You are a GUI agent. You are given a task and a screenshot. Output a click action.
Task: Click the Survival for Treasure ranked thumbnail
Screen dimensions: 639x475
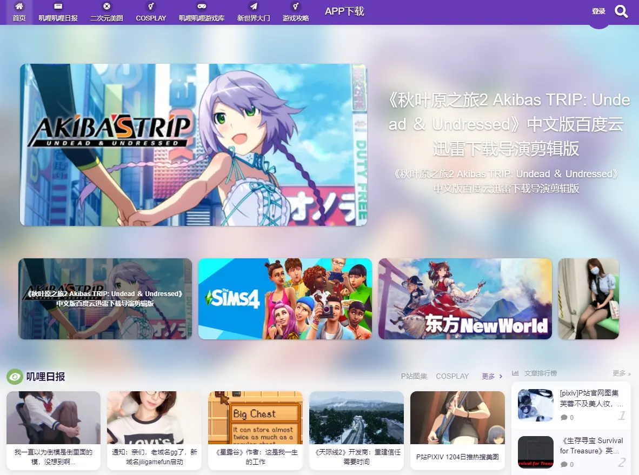click(536, 452)
